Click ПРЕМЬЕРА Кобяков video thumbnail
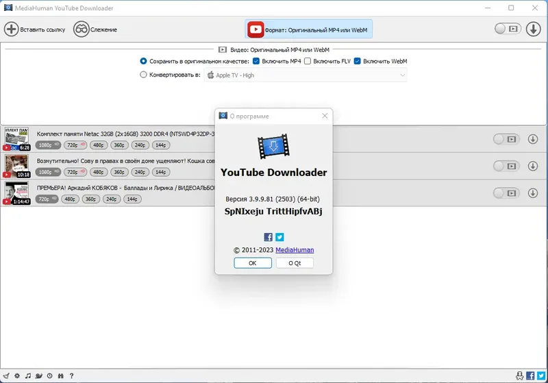548x383 pixels. point(16,193)
